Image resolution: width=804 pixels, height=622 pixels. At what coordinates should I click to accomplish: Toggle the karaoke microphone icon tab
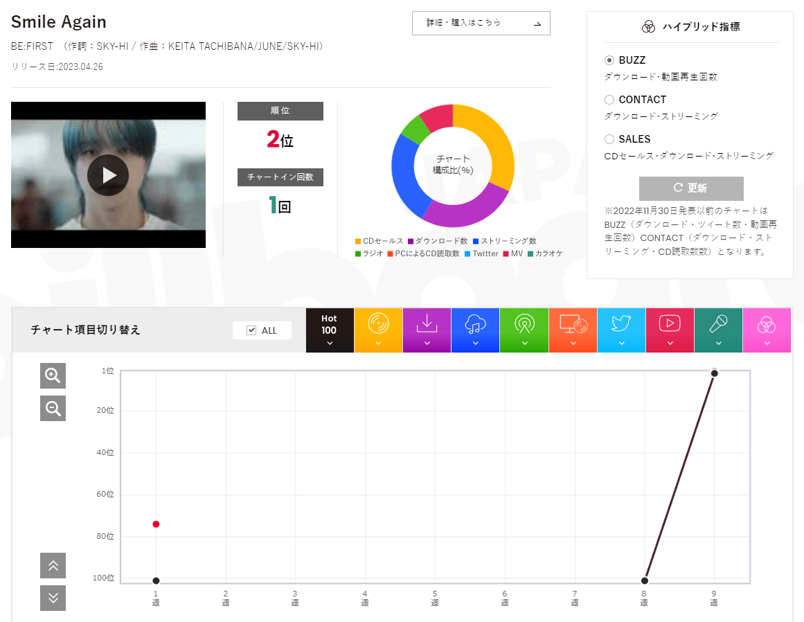[x=718, y=330]
